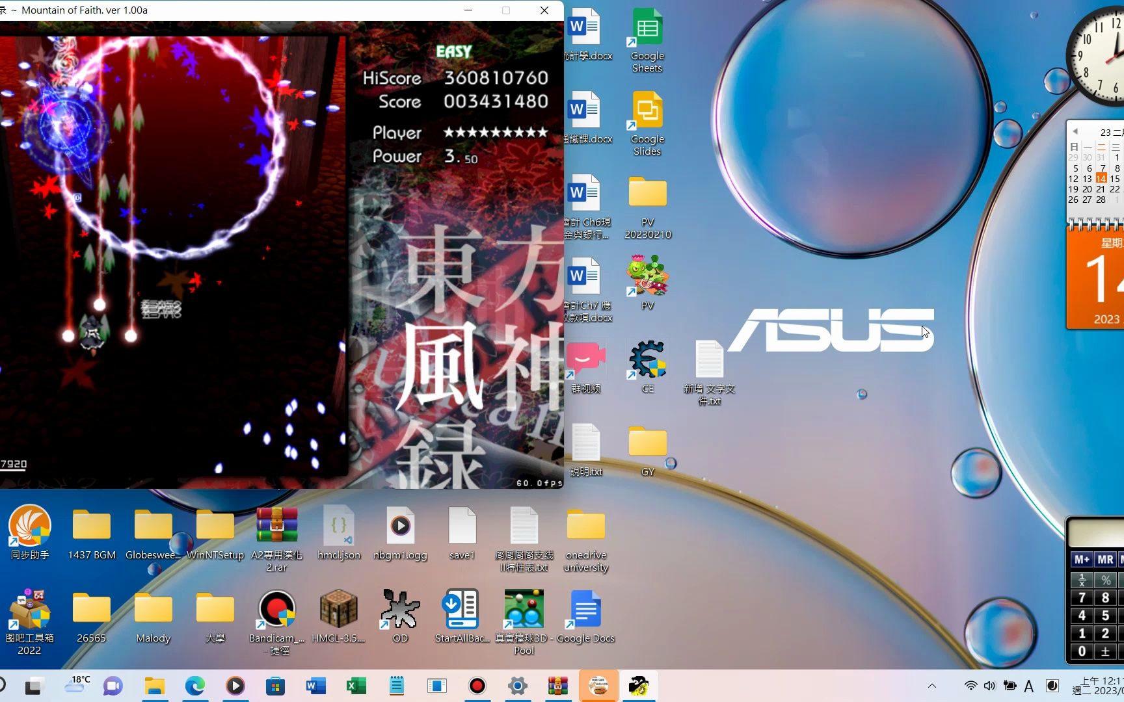Image resolution: width=1124 pixels, height=702 pixels.
Task: Open the Notepad taskbar icon
Action: click(x=396, y=686)
